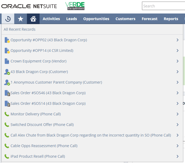Open 43 Black Dragon Corp (Customer) record

(x=39, y=72)
